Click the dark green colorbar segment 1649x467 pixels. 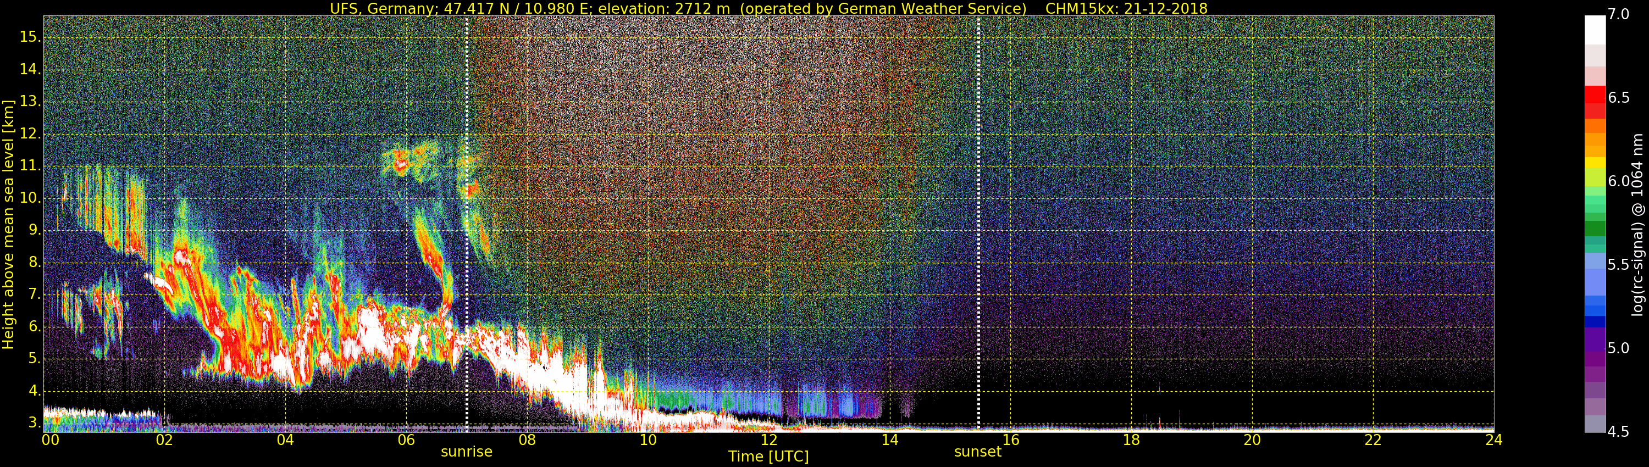pyautogui.click(x=1595, y=229)
